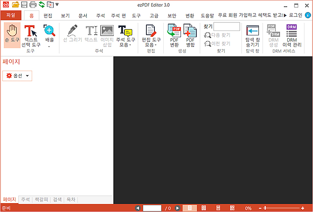313x212 pixels.
Task: Select the 보안 ribbon tab
Action: 172,16
